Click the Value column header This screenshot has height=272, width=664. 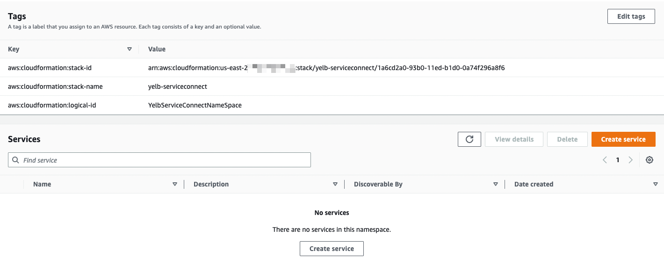coord(157,49)
